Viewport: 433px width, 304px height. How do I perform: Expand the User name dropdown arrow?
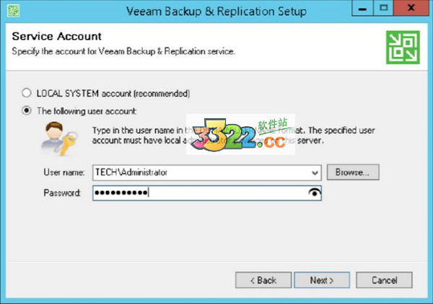pos(315,173)
